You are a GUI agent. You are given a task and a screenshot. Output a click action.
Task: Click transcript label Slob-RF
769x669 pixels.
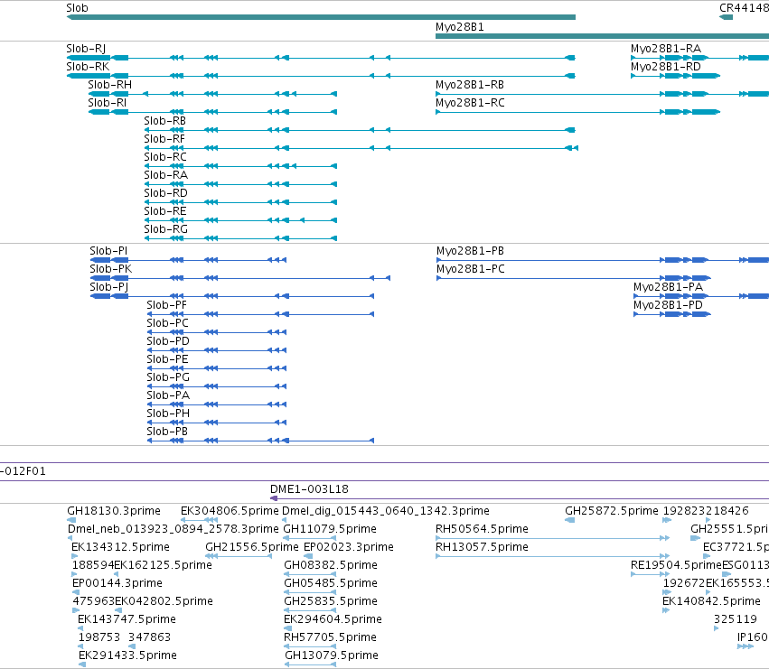point(164,139)
